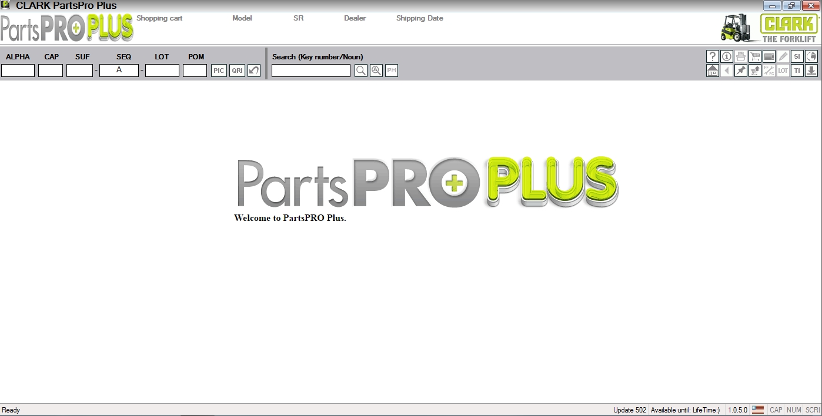Click the print icon
Viewport: 822px width, 416px height.
(x=741, y=56)
